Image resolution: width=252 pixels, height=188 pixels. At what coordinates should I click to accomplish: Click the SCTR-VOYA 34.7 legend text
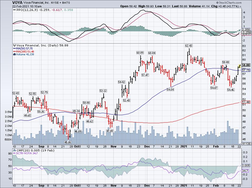click(x=27, y=153)
